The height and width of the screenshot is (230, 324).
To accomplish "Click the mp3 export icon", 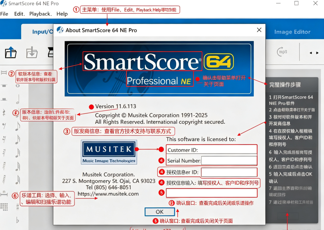I will (282, 52).
